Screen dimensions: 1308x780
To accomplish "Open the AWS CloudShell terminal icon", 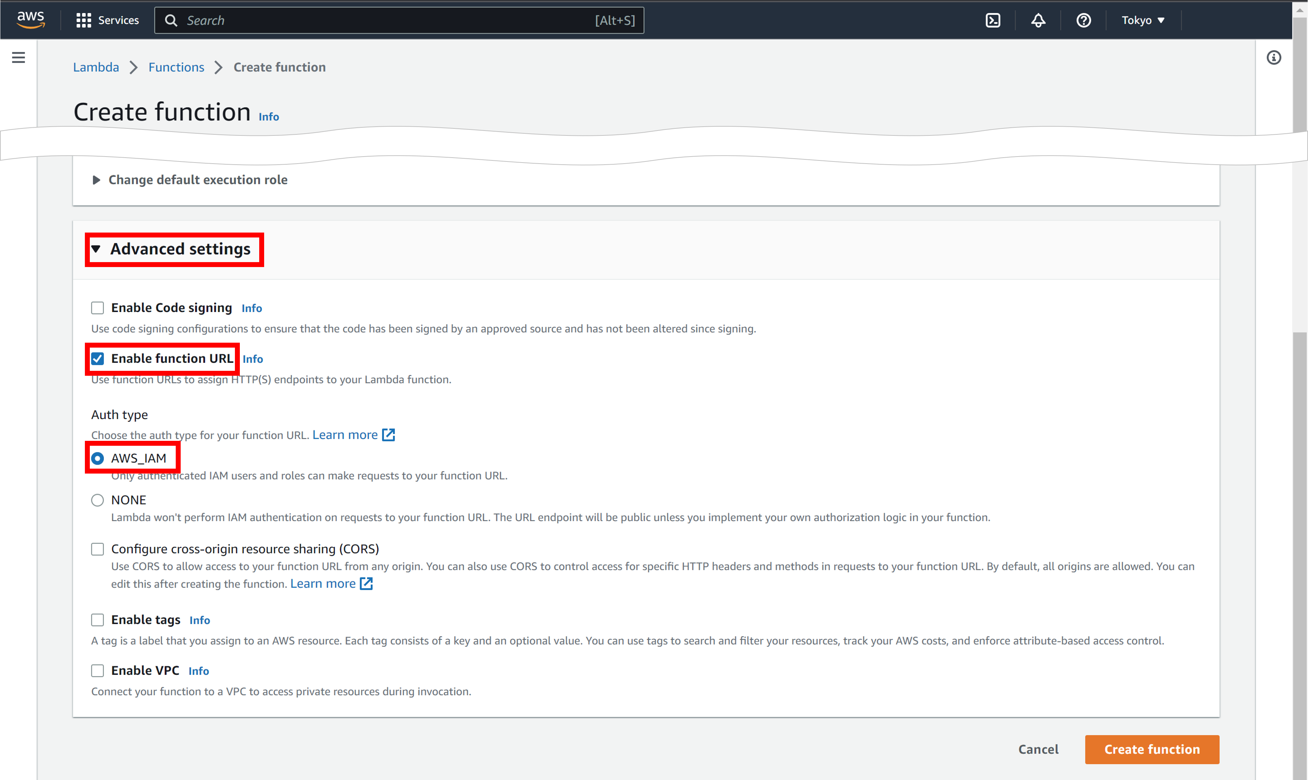I will [x=994, y=20].
